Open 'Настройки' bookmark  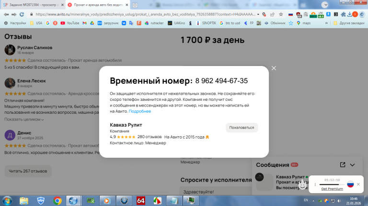15,23
